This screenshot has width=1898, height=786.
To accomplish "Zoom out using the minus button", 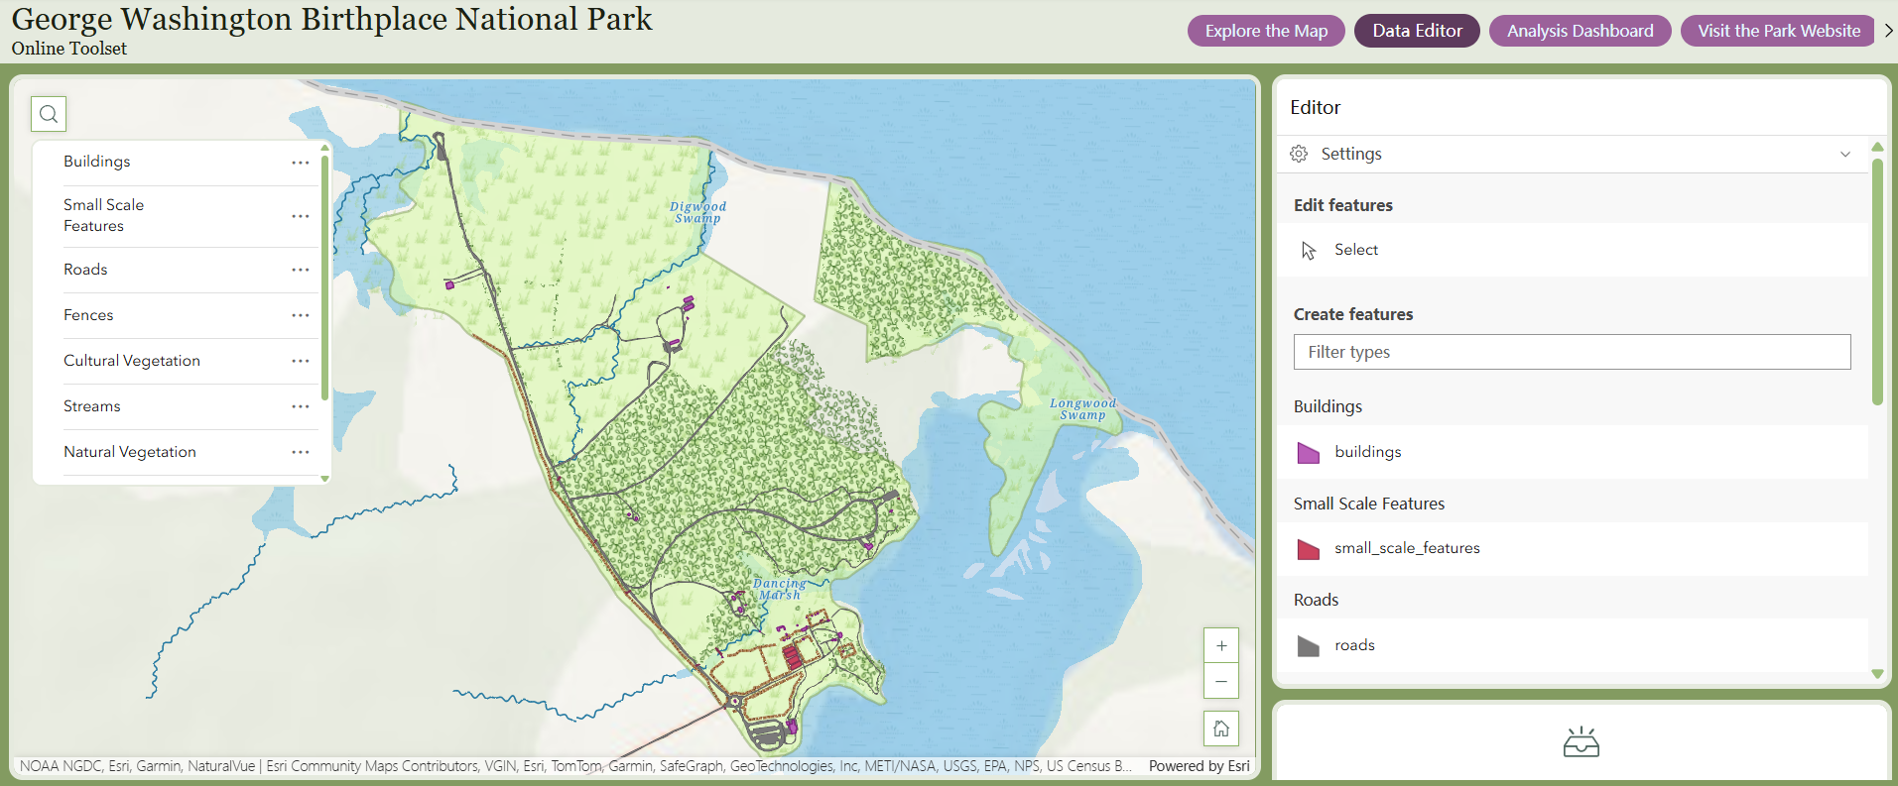I will 1221,681.
